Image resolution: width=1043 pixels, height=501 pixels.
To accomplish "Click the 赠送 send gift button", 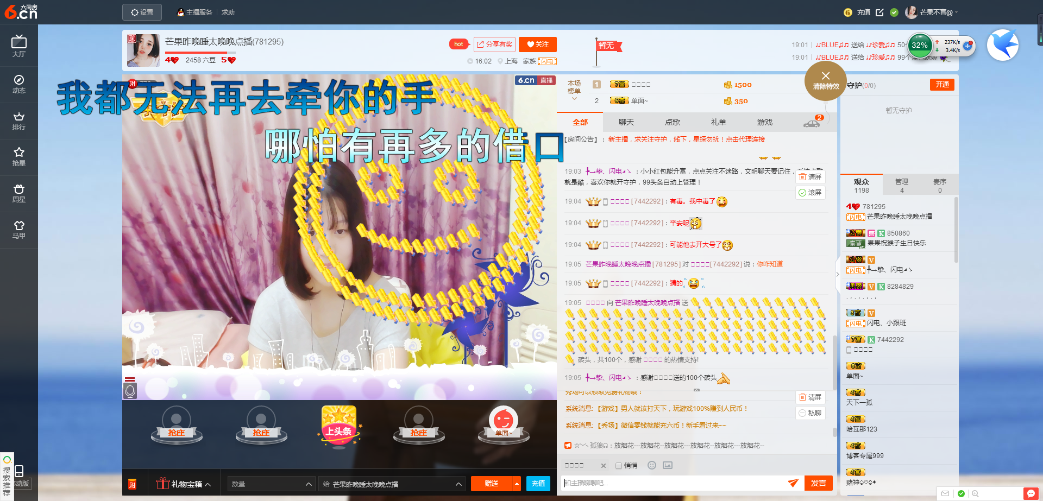I will (x=492, y=484).
